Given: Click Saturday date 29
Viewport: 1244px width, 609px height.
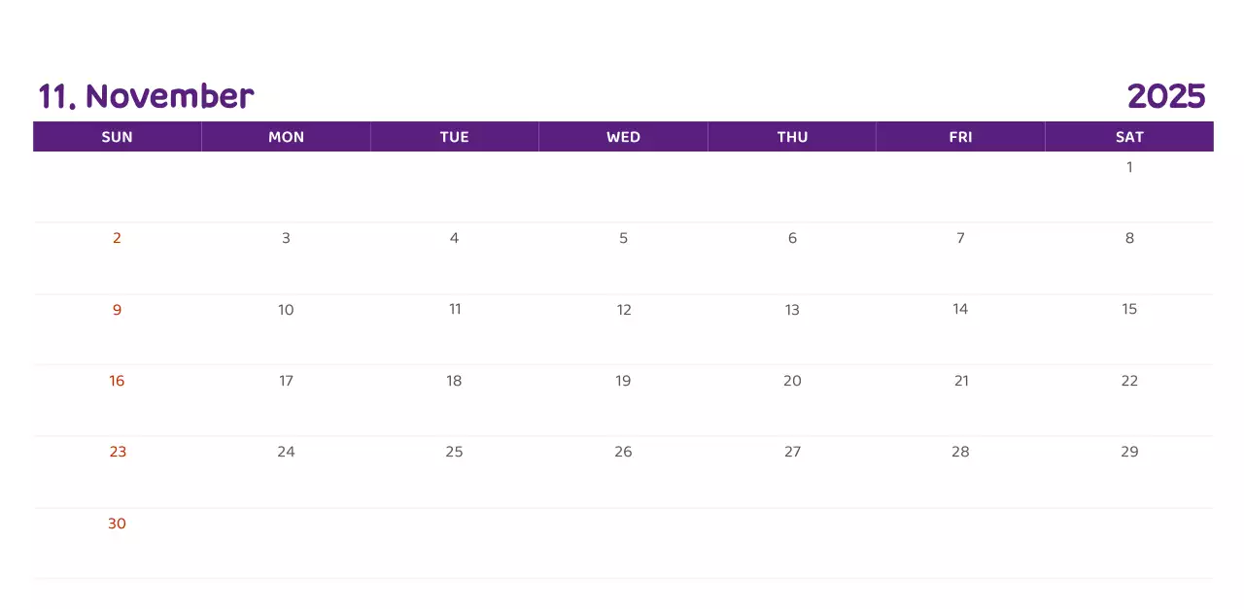Looking at the screenshot, I should tap(1129, 452).
